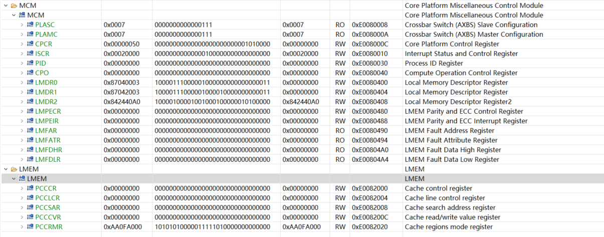Expand the LMDR0 register fields

[22, 83]
